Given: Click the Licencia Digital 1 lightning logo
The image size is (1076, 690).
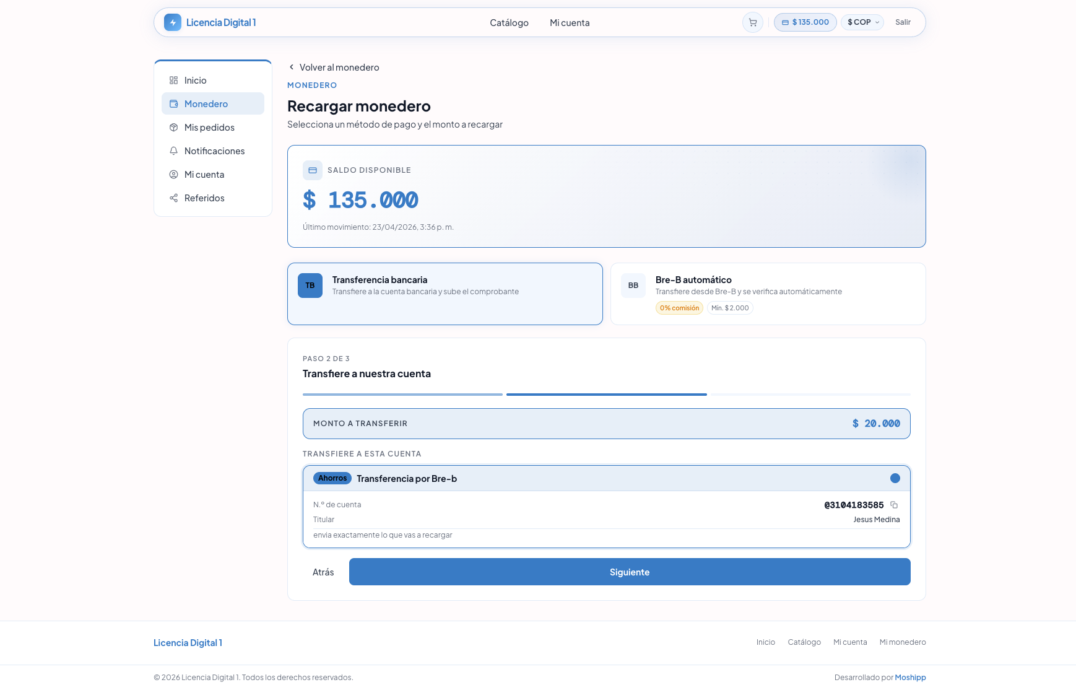Looking at the screenshot, I should click(173, 22).
